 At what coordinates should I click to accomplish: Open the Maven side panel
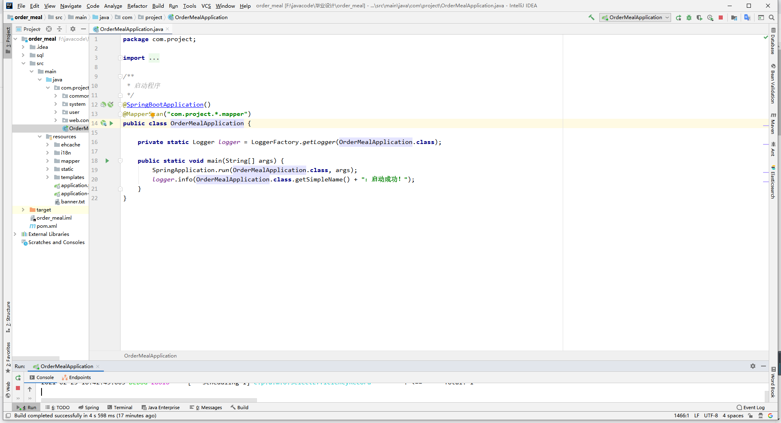click(x=773, y=124)
